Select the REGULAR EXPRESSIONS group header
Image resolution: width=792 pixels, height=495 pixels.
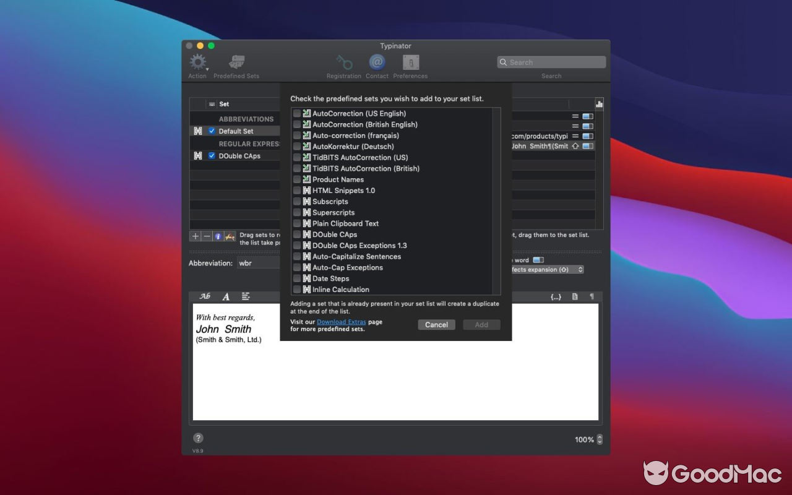coord(247,144)
